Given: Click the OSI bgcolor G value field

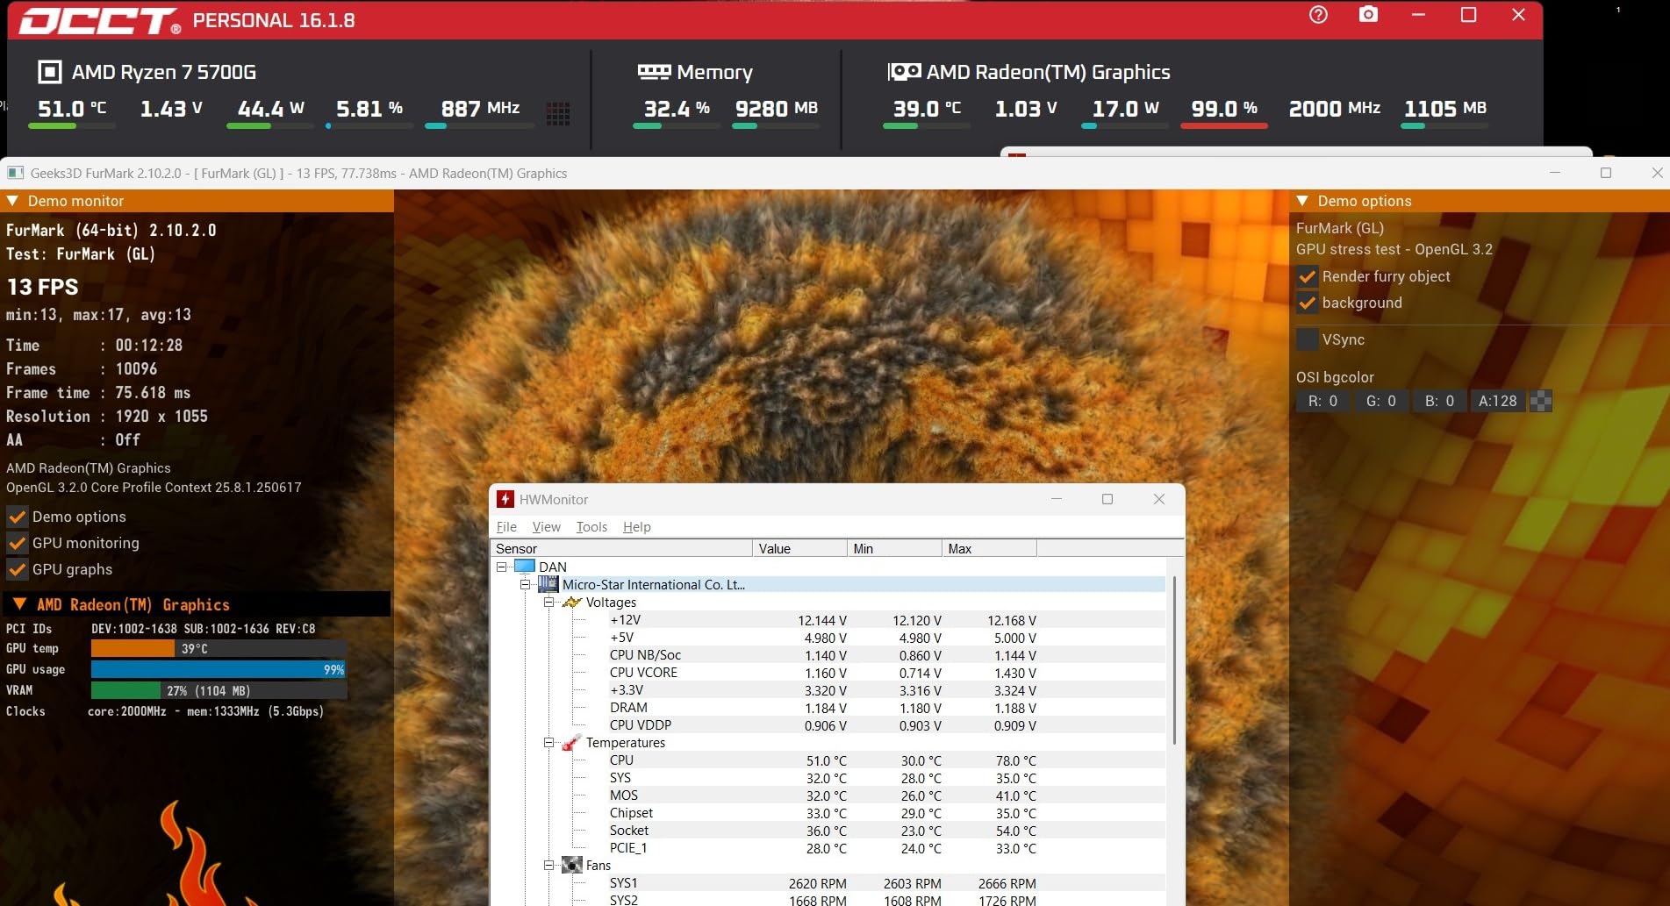Looking at the screenshot, I should tap(1380, 401).
